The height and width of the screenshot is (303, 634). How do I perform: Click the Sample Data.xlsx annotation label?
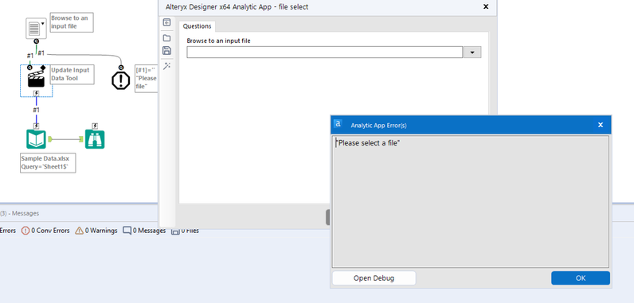(x=48, y=163)
